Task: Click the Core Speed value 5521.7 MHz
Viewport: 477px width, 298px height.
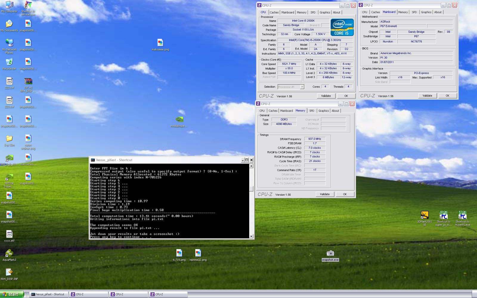Action: [289, 64]
